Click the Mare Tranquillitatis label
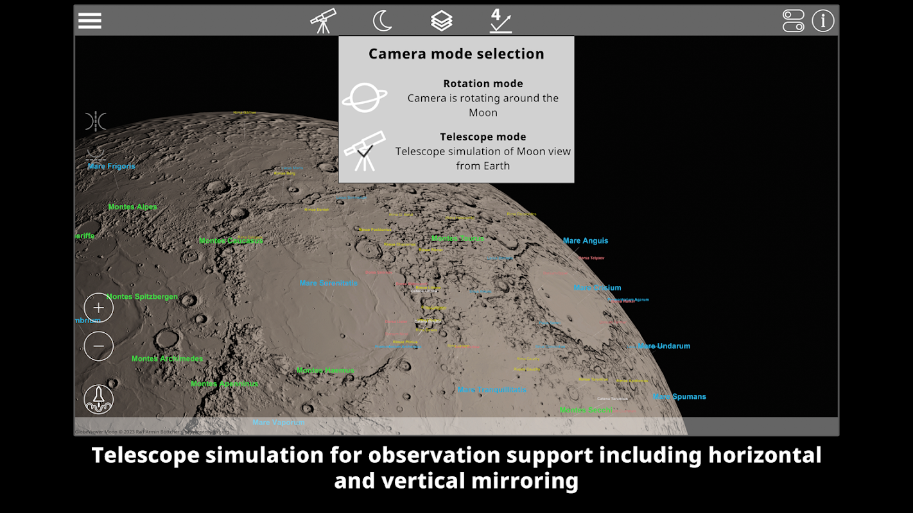913x513 pixels. pos(492,389)
